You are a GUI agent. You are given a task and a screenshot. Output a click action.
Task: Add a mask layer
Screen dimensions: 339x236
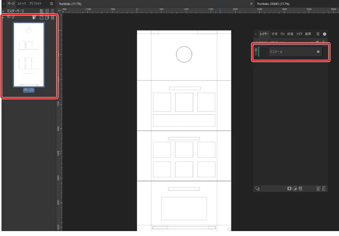(x=289, y=189)
